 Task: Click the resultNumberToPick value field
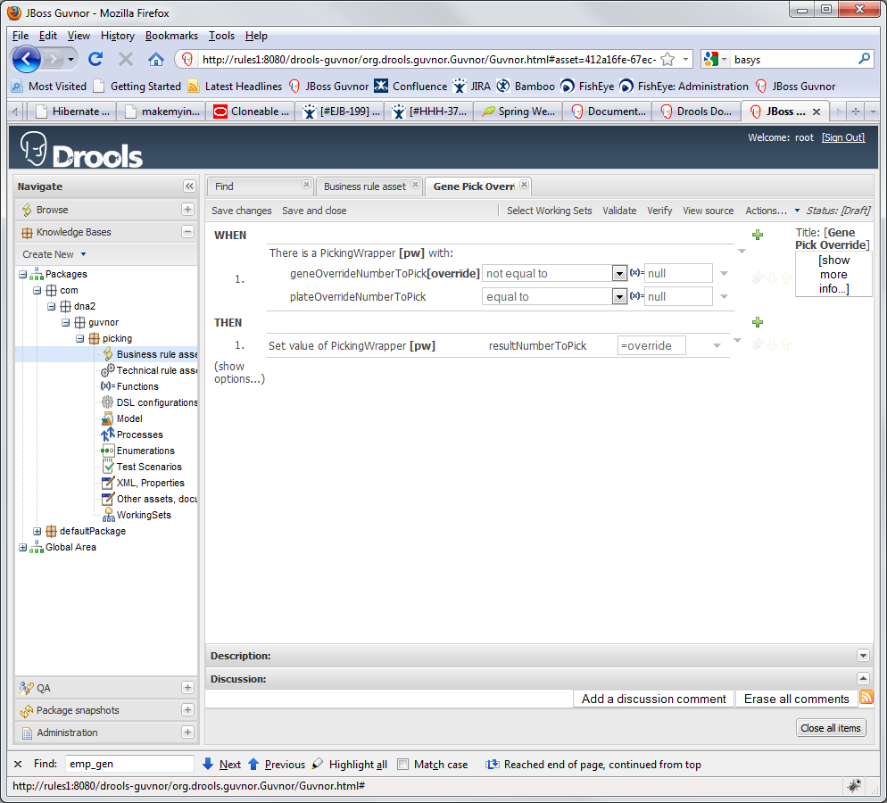(651, 345)
